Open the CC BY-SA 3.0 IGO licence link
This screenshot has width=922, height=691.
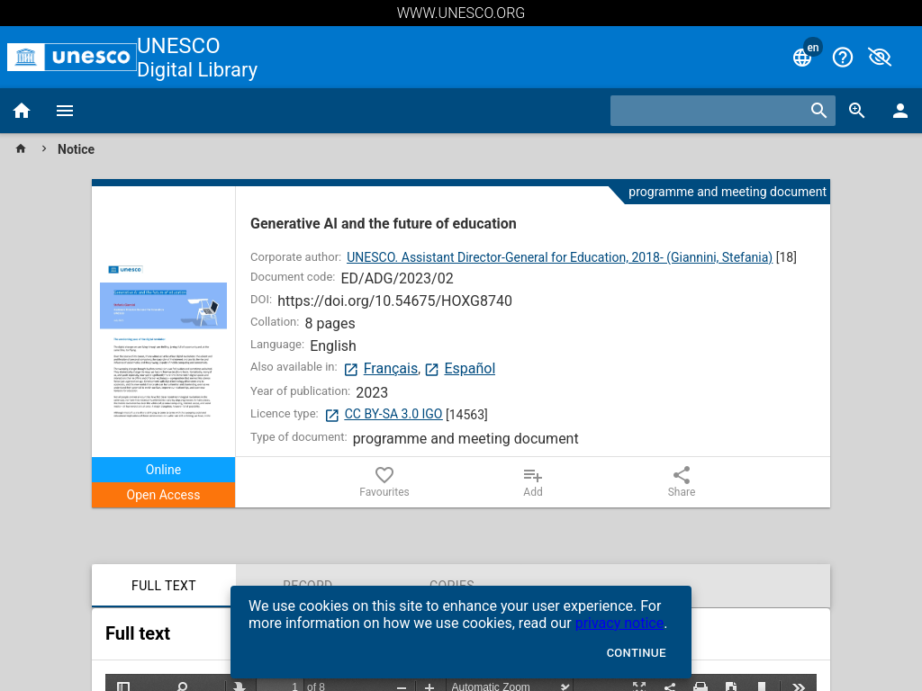393,414
